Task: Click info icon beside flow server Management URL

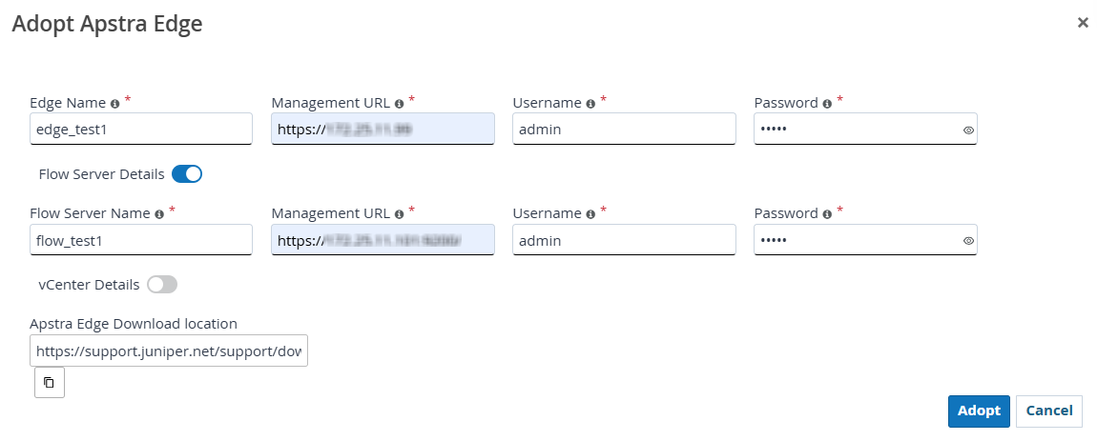Action: pyautogui.click(x=399, y=214)
